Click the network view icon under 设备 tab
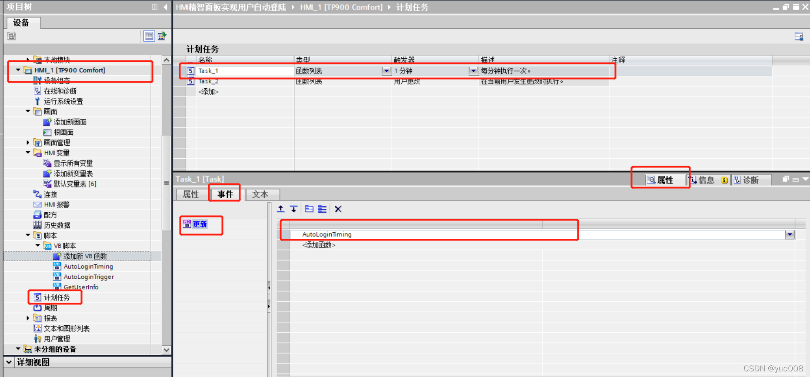 point(12,36)
